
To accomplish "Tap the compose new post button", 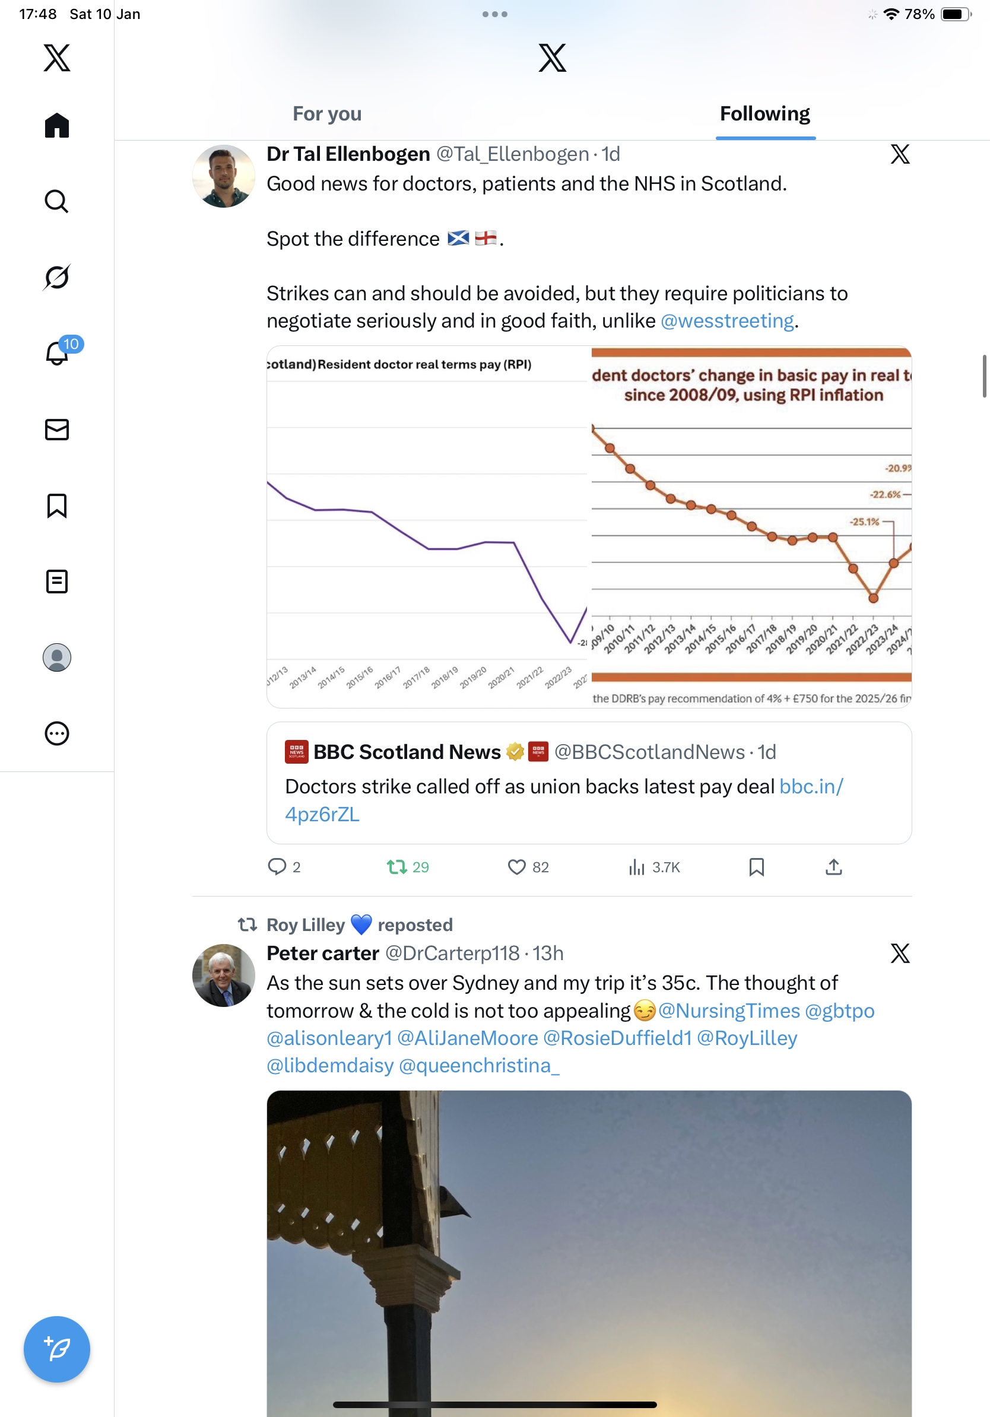I will point(57,1349).
